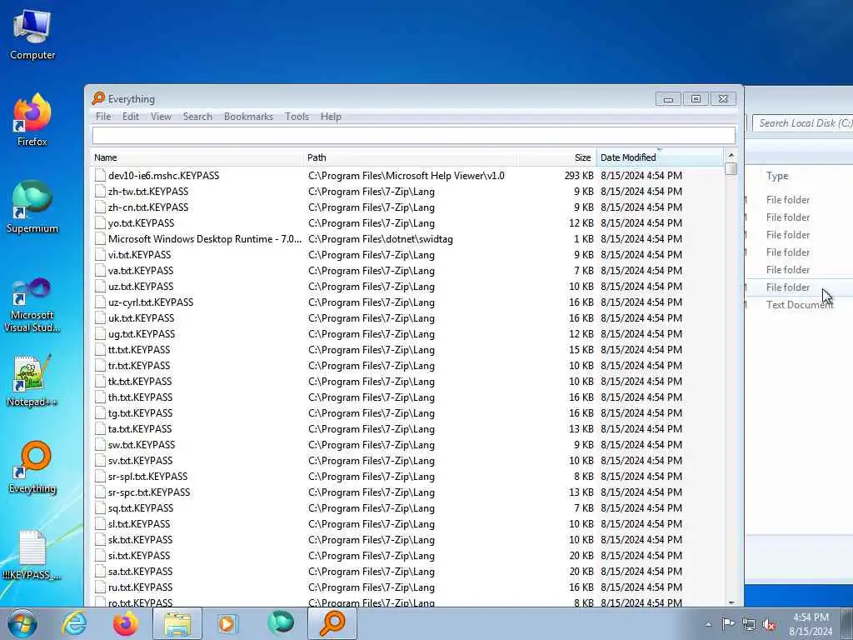
Task: Open the Firefox desktop shortcut
Action: point(32,120)
